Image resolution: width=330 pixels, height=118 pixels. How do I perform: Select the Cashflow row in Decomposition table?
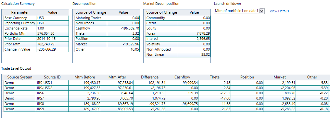107,28
